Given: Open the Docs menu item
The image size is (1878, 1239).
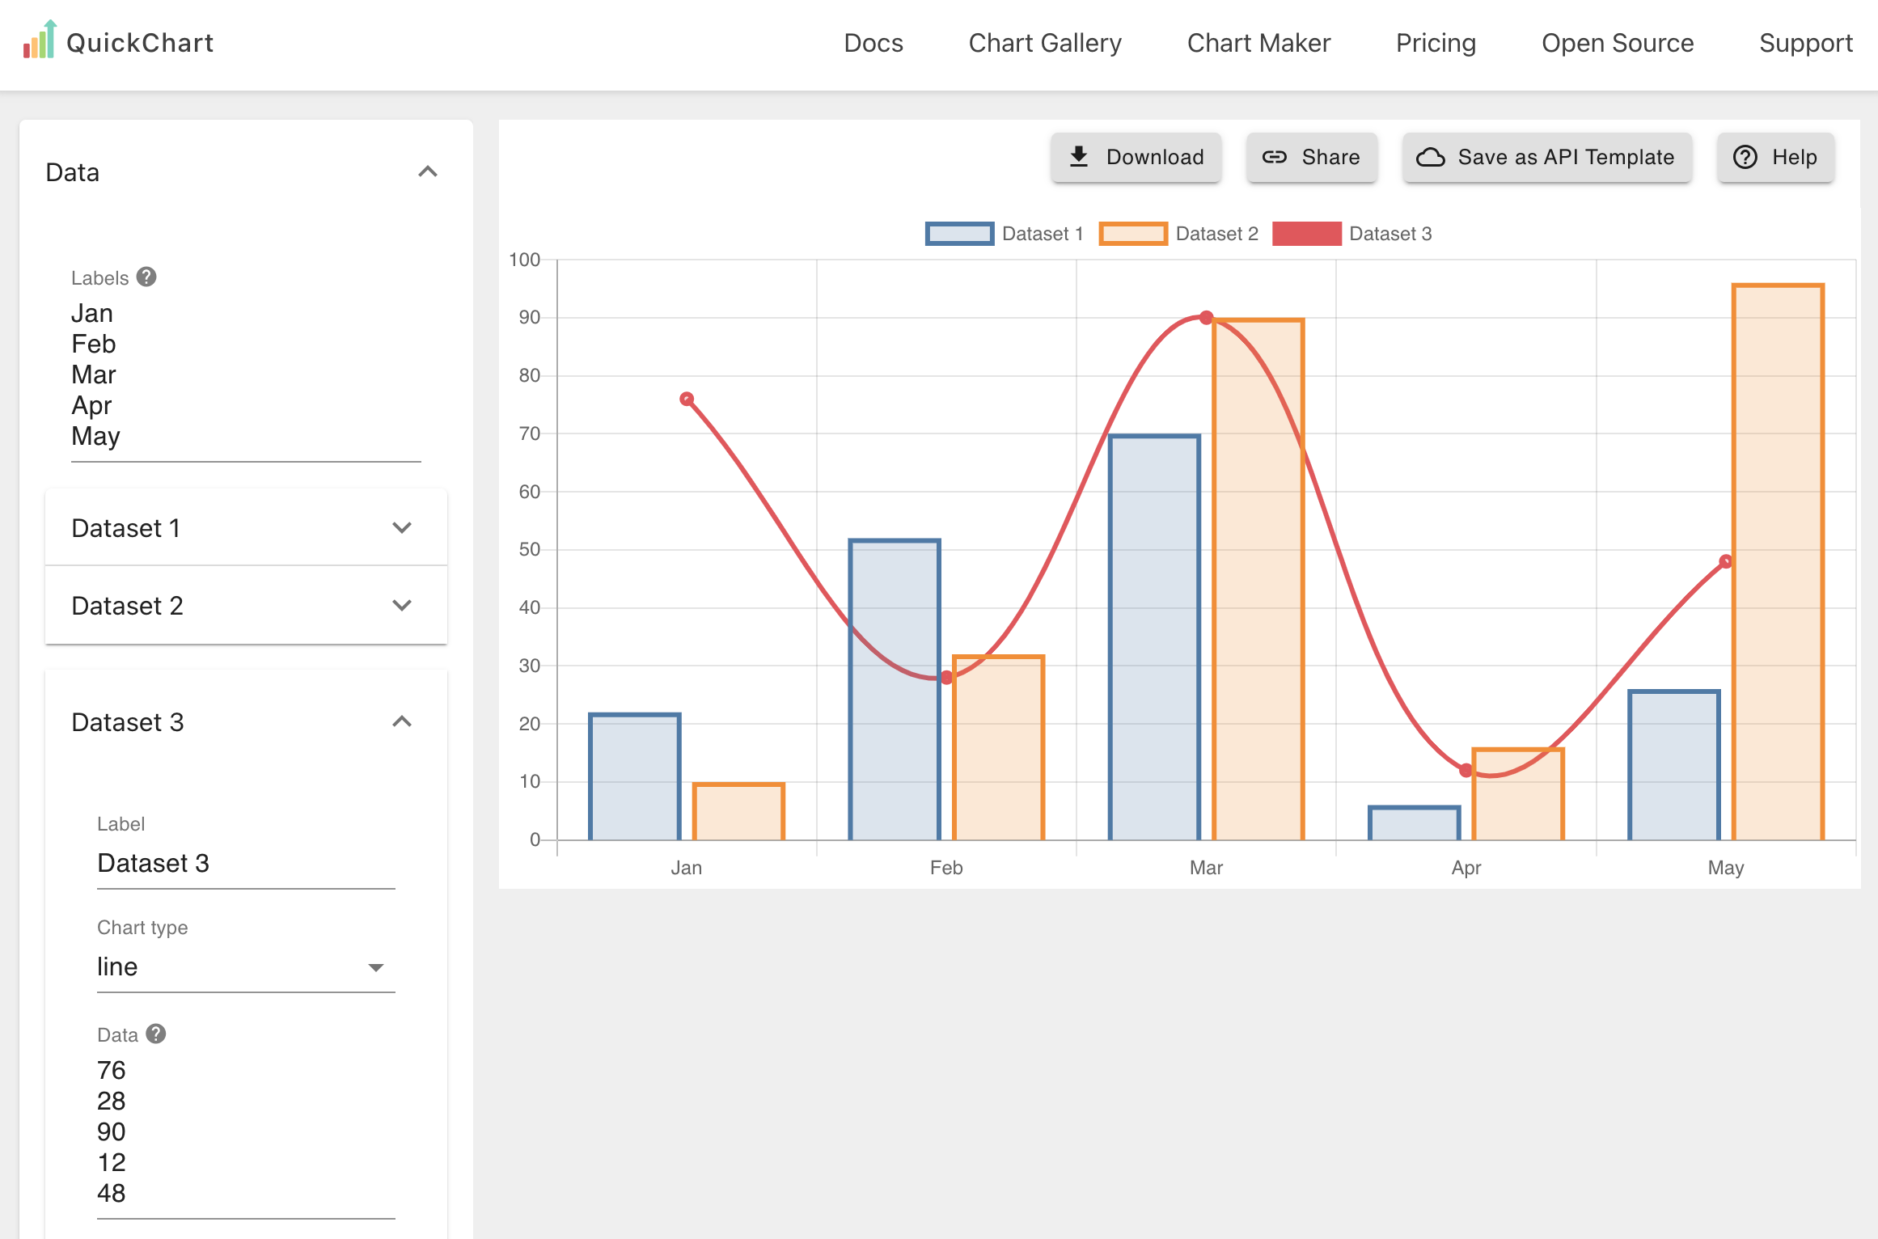Looking at the screenshot, I should pos(873,43).
